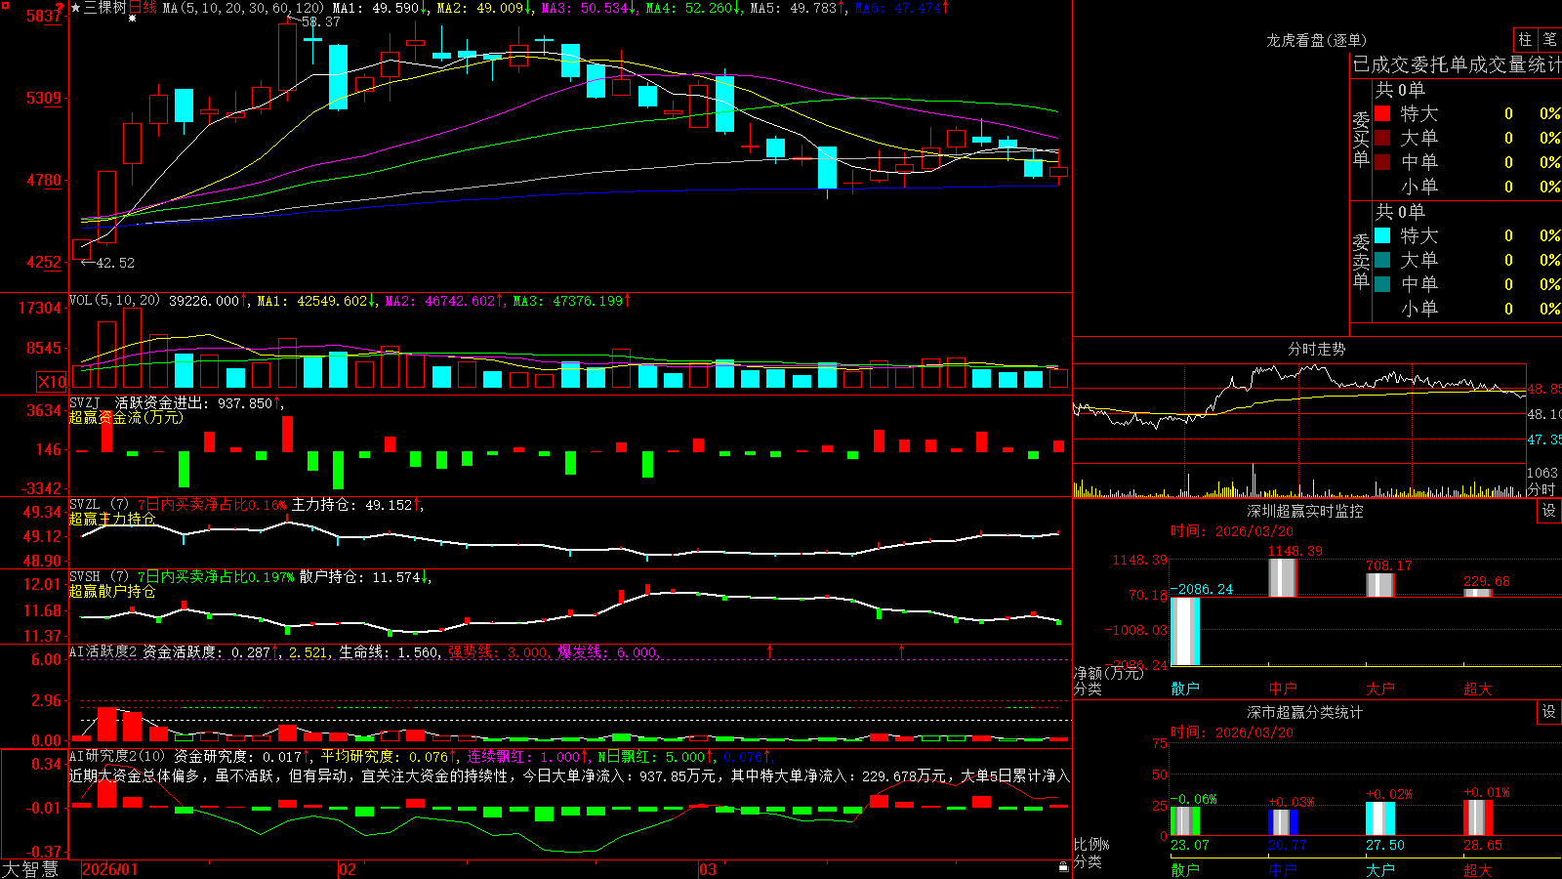The image size is (1562, 879).
Task: Click the 5837 price axis label
Action: coord(44,17)
